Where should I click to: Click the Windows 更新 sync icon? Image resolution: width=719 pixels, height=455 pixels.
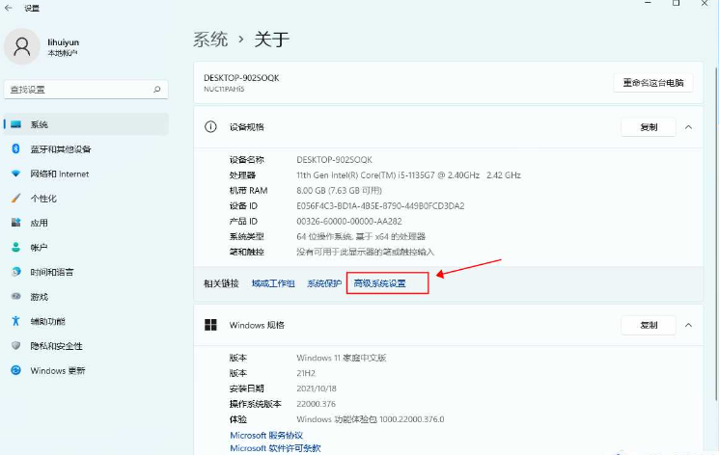pos(16,370)
